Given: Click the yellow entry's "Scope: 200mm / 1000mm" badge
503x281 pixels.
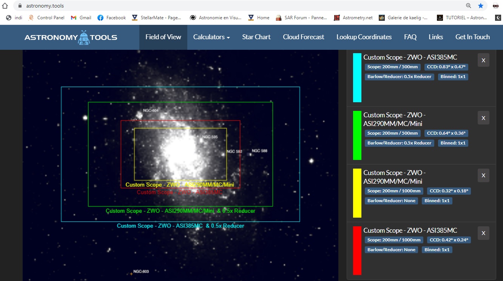Looking at the screenshot, I should click(x=394, y=191).
